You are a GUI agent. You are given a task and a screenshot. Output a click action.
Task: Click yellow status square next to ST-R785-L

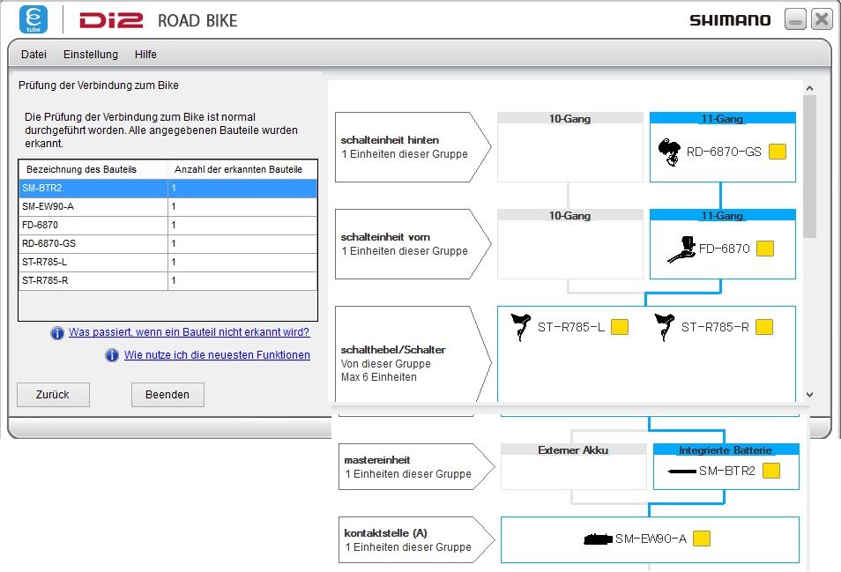click(x=620, y=327)
